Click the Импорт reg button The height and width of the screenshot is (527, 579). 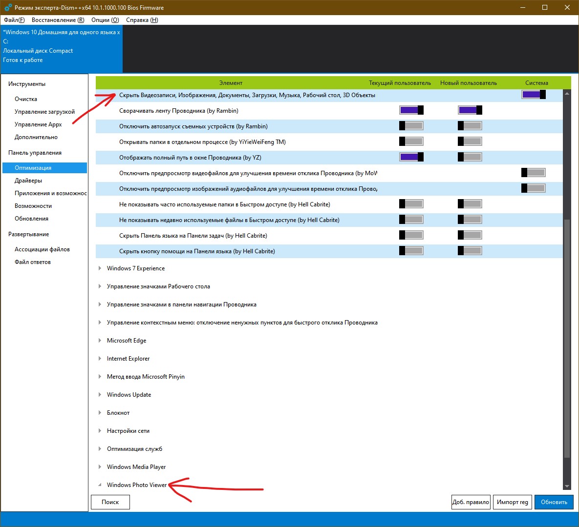coord(512,502)
